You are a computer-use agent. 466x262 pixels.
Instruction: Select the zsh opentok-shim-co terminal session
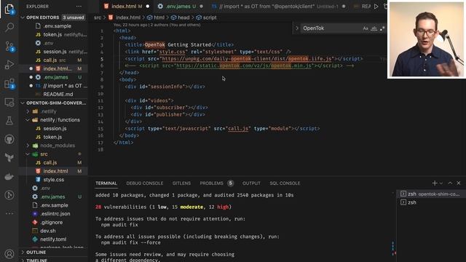tap(430, 194)
